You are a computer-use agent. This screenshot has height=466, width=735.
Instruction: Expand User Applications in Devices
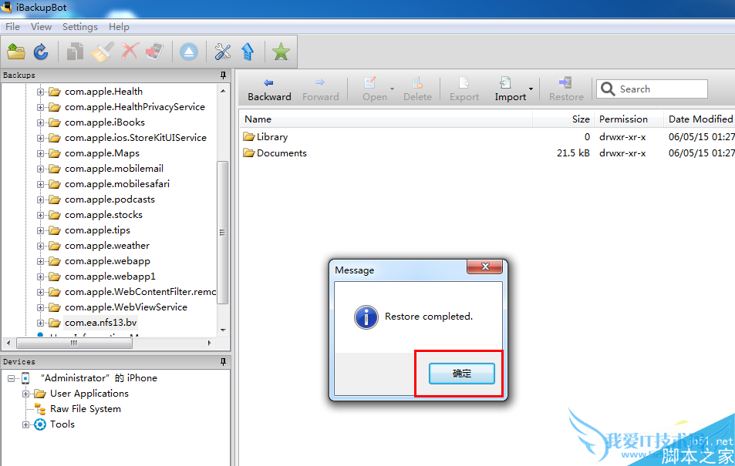tap(25, 394)
